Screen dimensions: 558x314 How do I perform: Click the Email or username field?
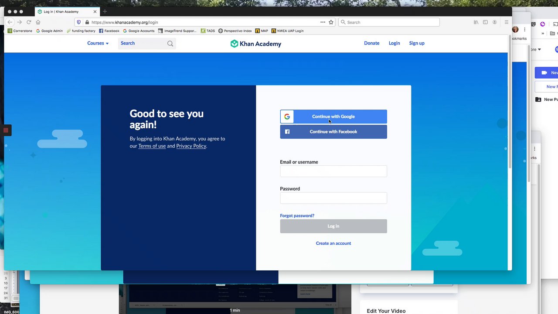pos(333,171)
